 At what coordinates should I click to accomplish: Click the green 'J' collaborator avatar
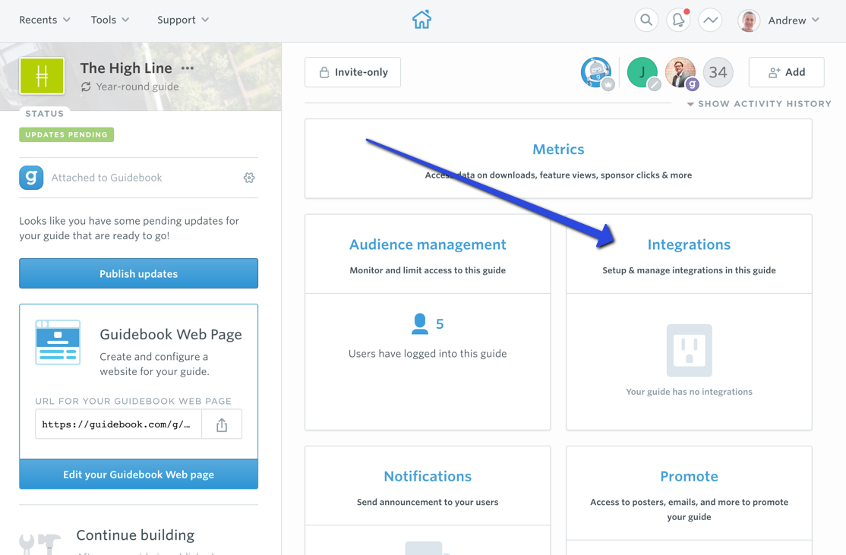click(x=642, y=72)
